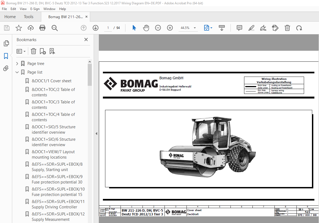
Task: Open the E-Sign menu
Action: 35,9
